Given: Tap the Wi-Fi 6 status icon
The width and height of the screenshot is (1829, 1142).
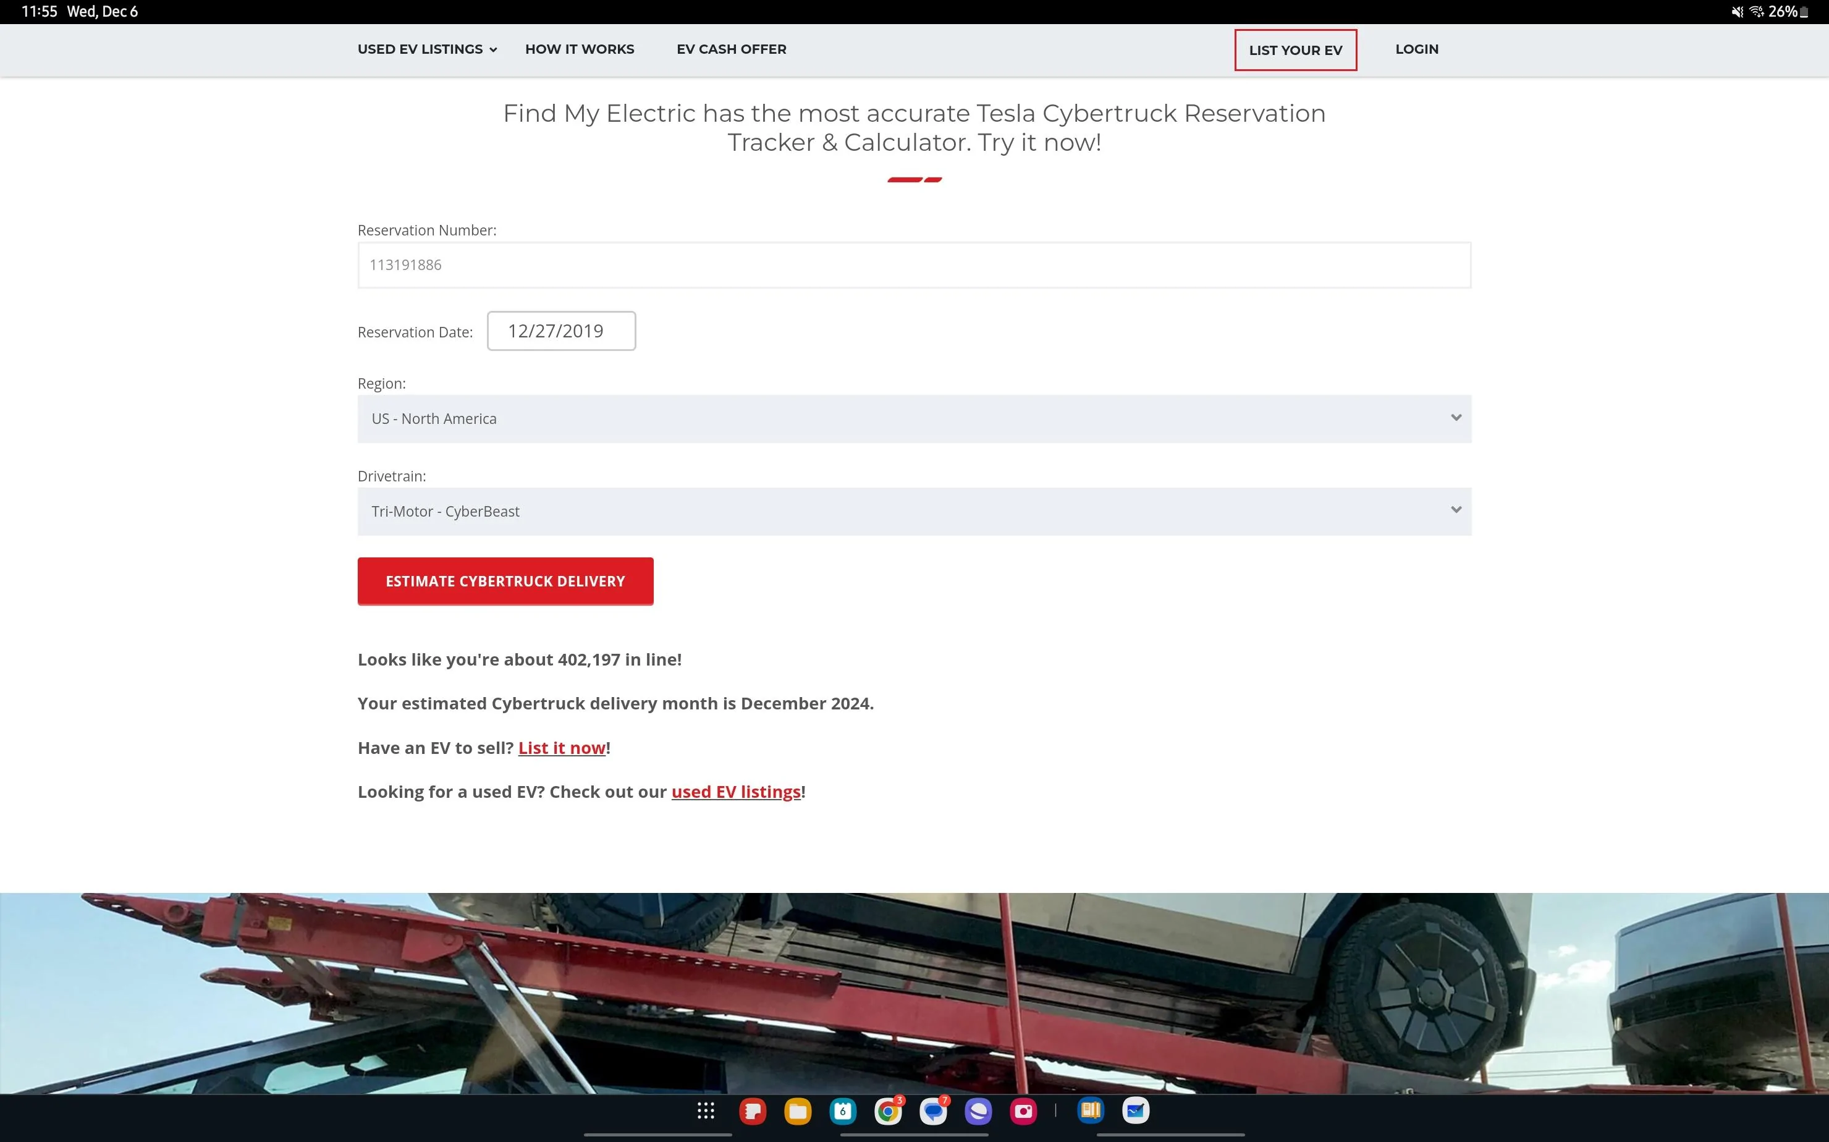Looking at the screenshot, I should [x=1757, y=11].
